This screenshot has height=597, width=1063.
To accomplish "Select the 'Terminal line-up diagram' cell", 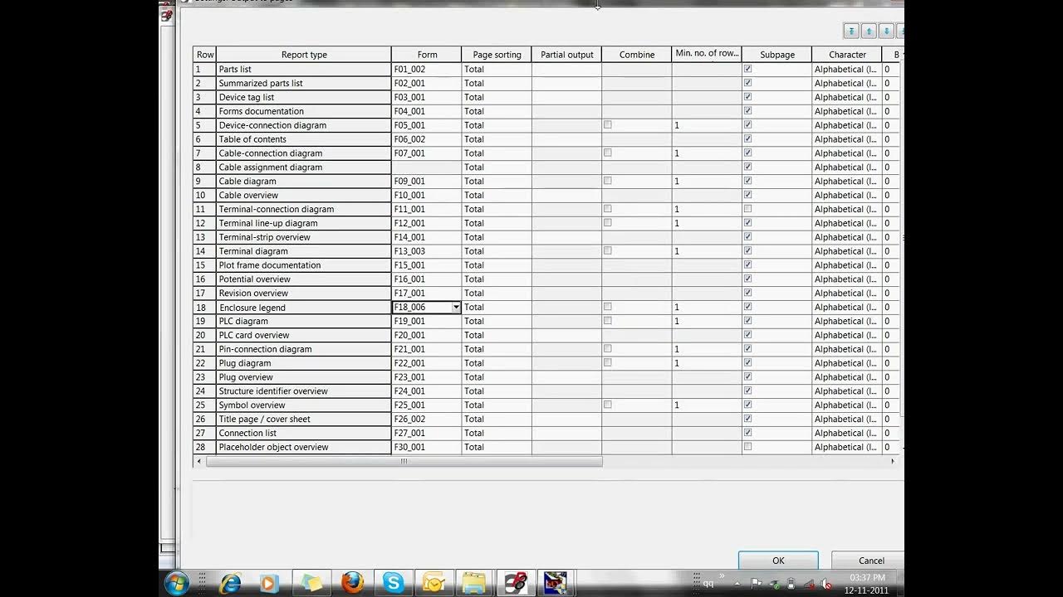I will click(x=304, y=223).
